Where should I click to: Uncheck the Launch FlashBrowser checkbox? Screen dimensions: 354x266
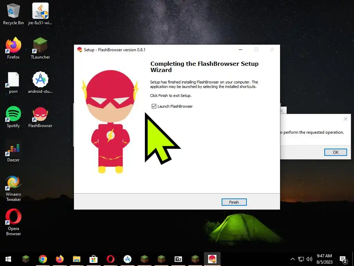pos(154,106)
